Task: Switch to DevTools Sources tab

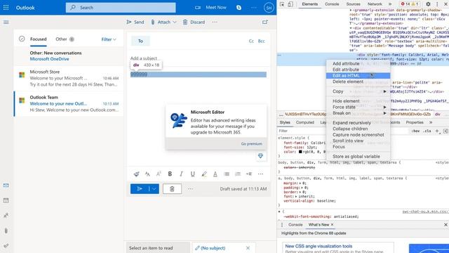Action: (353, 4)
